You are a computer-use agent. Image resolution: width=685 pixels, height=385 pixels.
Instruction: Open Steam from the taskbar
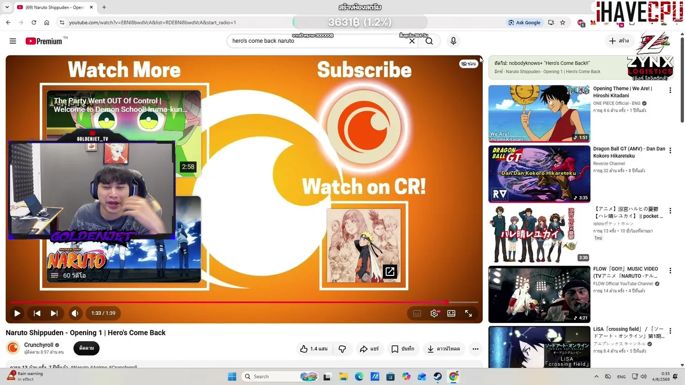pos(438,376)
